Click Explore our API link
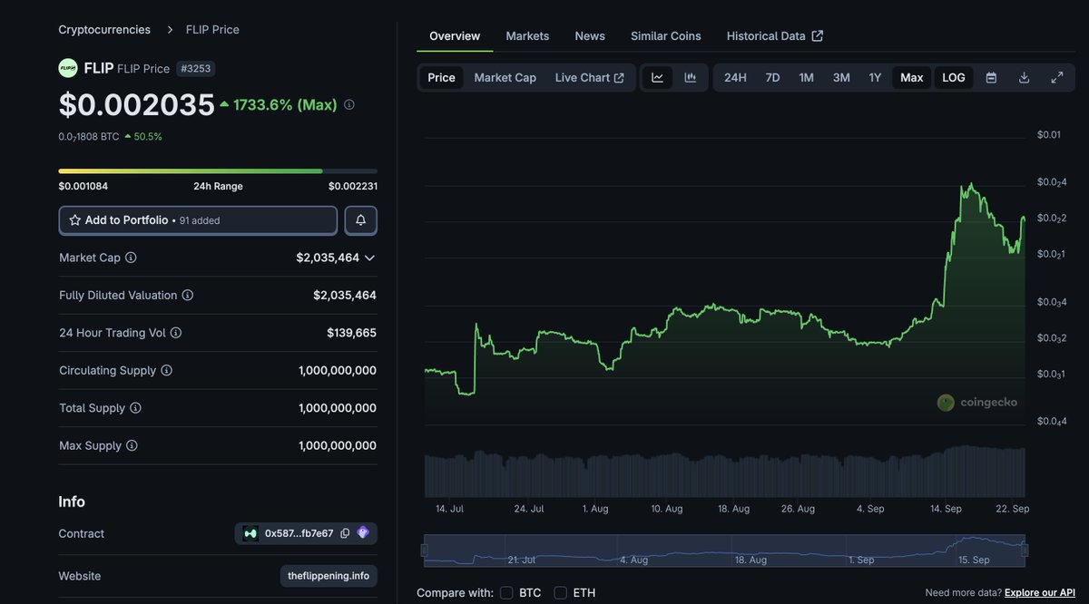This screenshot has height=604, width=1089. (x=1040, y=592)
